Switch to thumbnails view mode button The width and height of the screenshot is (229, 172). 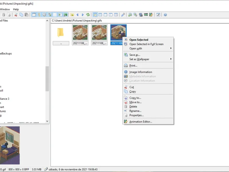(95, 15)
